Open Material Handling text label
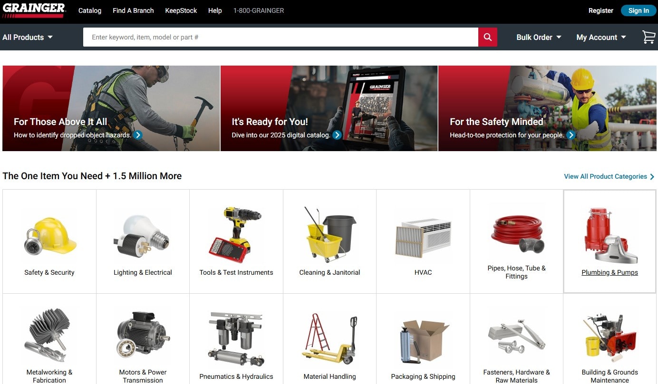Viewport: 658px width, 384px height. (329, 376)
